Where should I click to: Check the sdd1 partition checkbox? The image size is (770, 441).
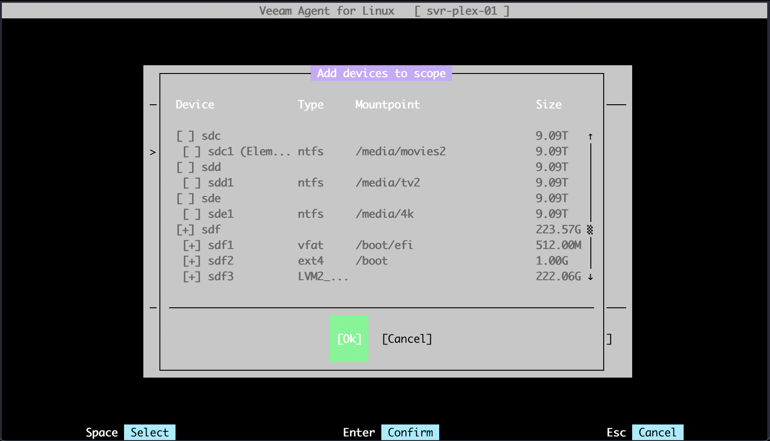tap(192, 183)
